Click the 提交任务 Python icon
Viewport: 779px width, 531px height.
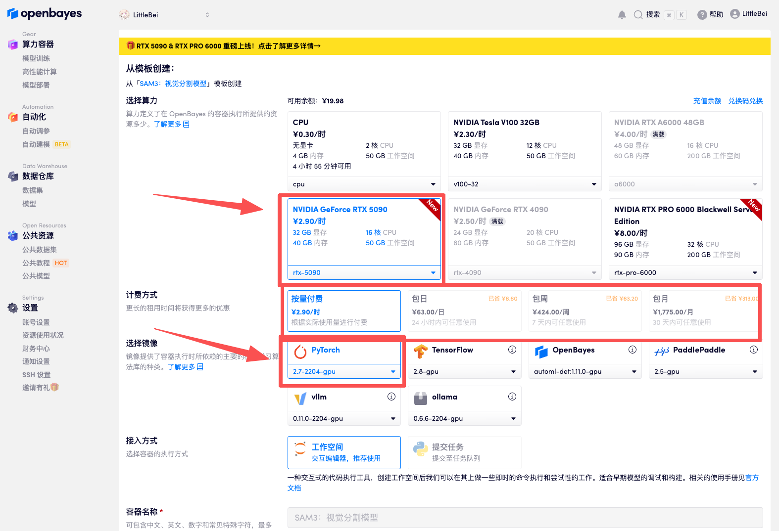pos(421,449)
